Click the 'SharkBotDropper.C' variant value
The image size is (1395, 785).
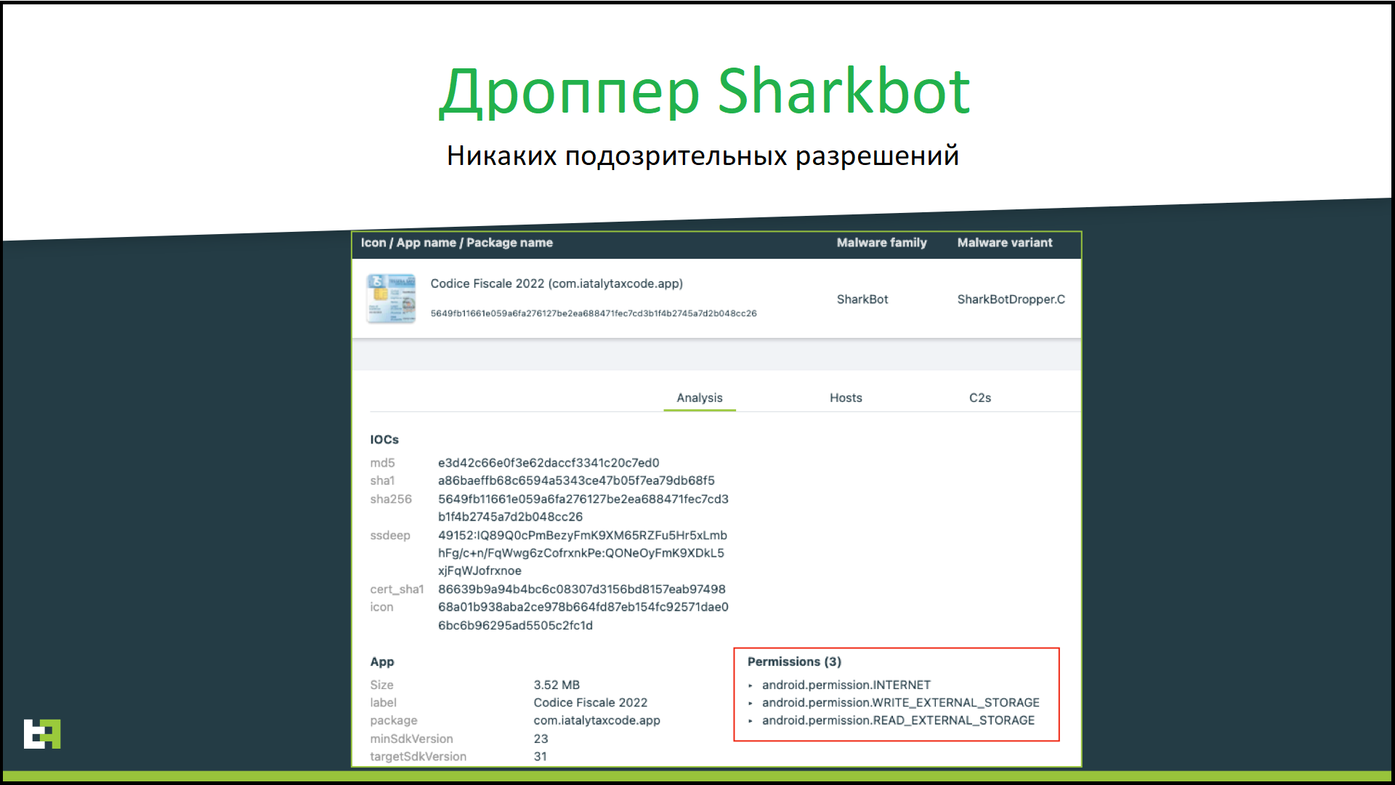(1011, 299)
